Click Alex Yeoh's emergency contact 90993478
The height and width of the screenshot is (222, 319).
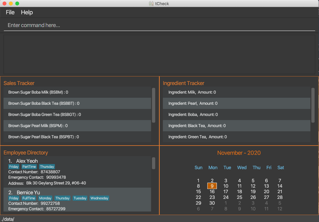[56, 177]
